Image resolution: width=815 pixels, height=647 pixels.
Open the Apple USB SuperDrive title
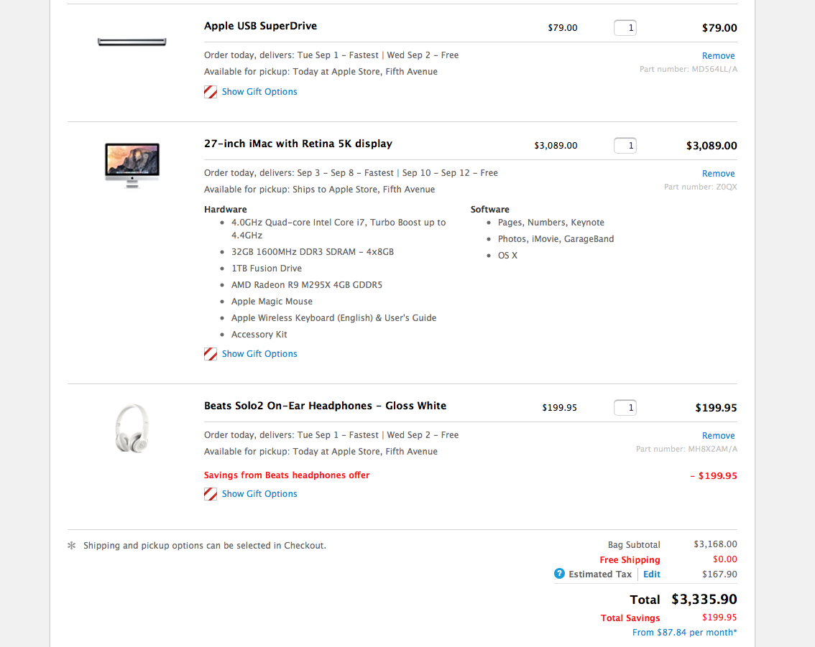pos(260,26)
